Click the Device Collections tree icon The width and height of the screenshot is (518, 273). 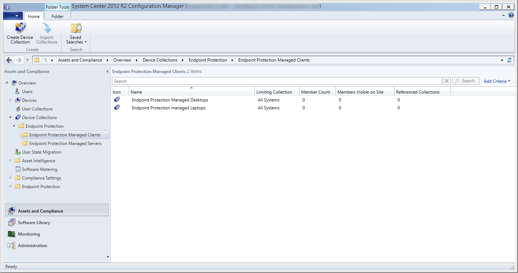coord(18,118)
